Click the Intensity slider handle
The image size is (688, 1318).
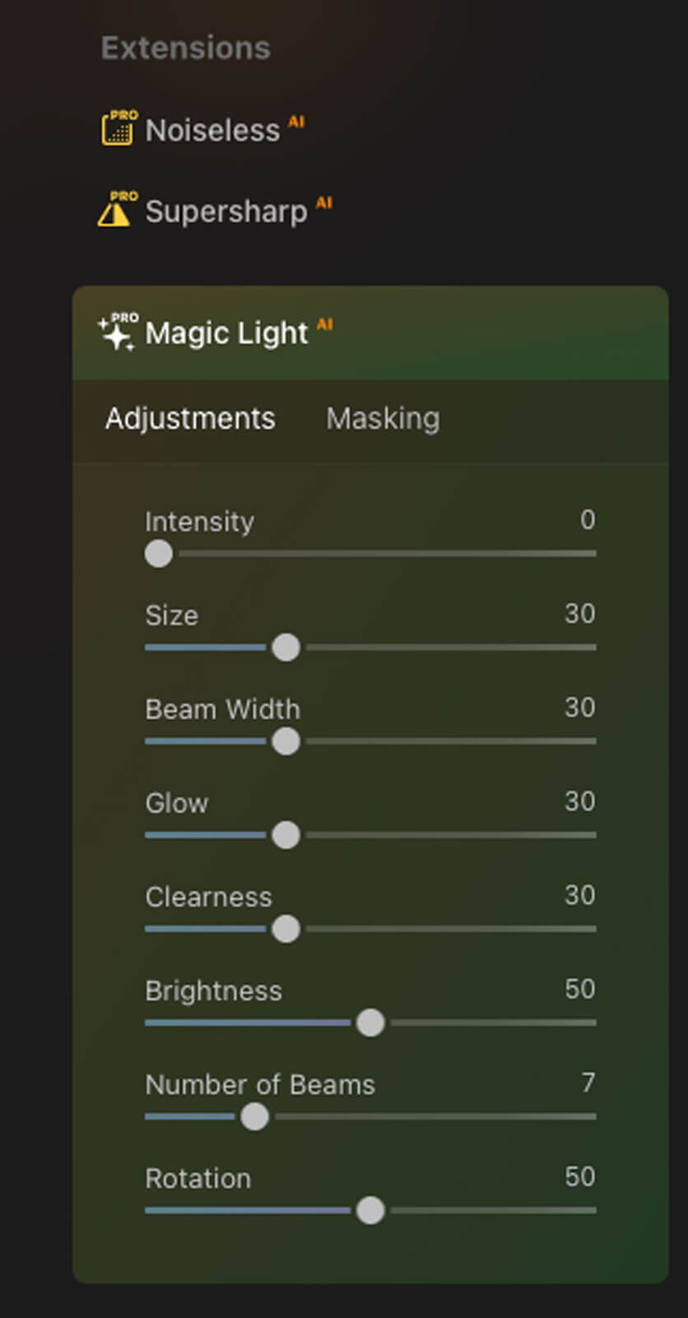(x=159, y=554)
